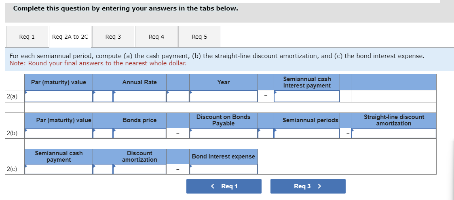
Task: Select the Annual Rate input in row 2(a)
Action: (139, 96)
